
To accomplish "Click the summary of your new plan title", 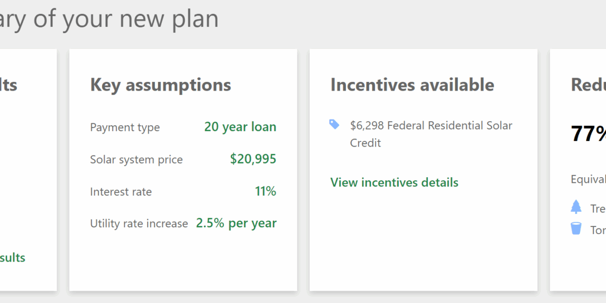I will 109,18.
